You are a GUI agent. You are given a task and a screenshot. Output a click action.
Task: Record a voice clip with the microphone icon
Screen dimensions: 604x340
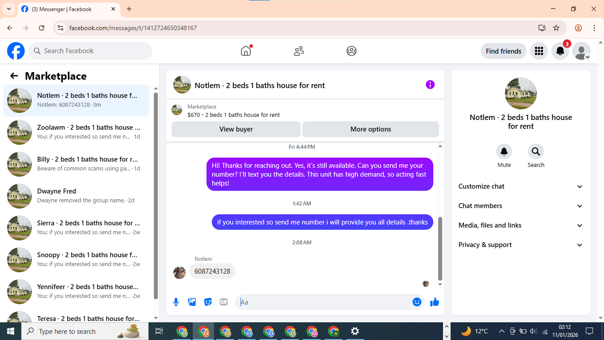[x=176, y=302]
